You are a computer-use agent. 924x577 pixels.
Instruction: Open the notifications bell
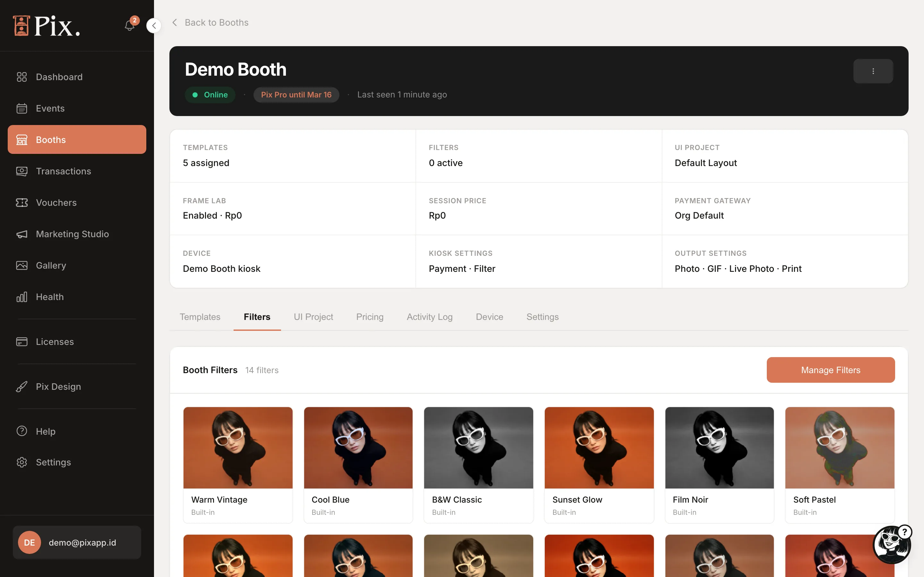coord(130,25)
